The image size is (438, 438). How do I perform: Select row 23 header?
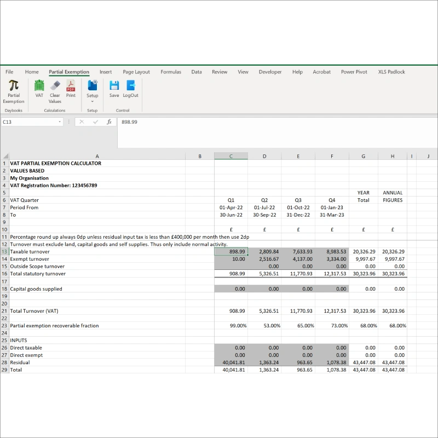click(x=4, y=326)
